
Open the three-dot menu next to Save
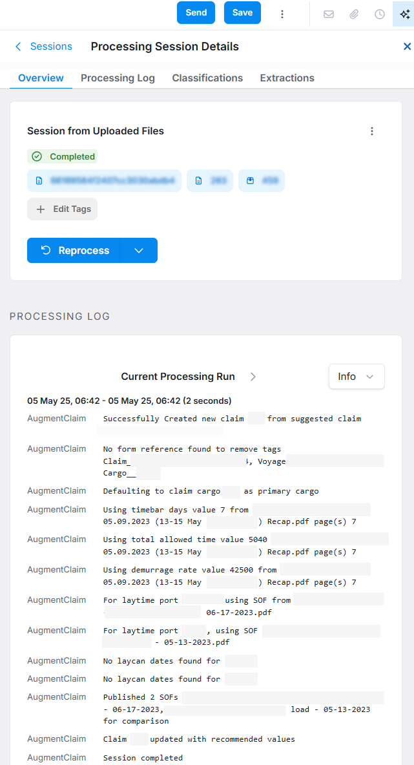point(282,13)
